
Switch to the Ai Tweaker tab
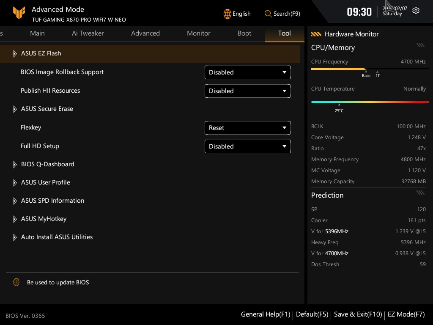(x=88, y=33)
